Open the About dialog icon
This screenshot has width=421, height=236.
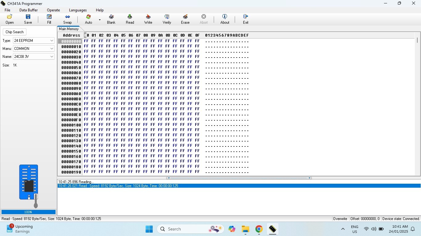(225, 19)
